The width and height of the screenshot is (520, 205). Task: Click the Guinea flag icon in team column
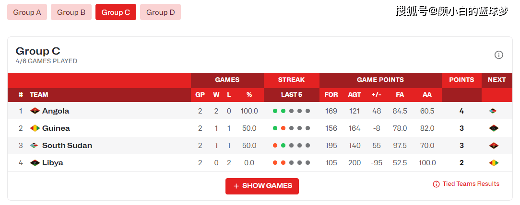coord(35,128)
